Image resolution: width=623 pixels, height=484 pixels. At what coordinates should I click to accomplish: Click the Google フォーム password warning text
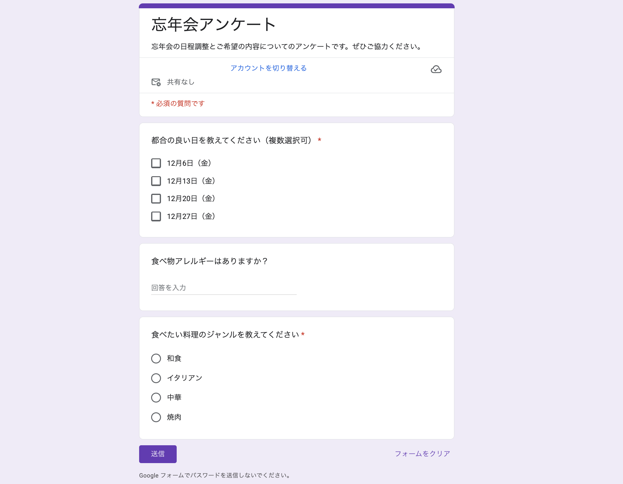point(215,475)
